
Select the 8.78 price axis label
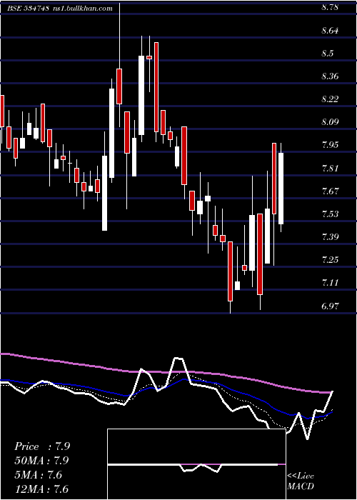click(x=330, y=7)
